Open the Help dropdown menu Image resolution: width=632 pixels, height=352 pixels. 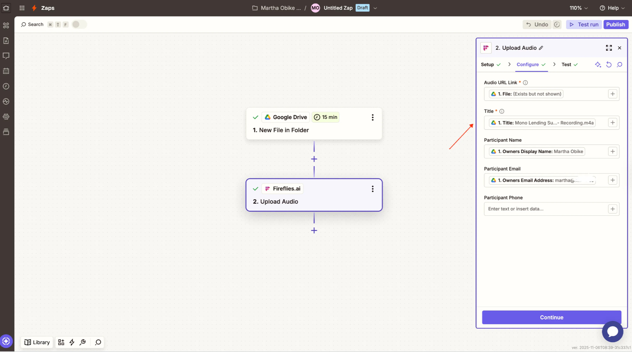[x=612, y=8]
